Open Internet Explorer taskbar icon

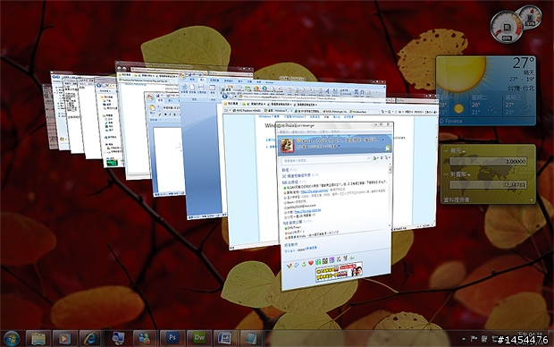click(91, 339)
